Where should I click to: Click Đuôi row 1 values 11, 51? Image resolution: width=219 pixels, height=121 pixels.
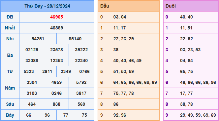click(x=186, y=28)
